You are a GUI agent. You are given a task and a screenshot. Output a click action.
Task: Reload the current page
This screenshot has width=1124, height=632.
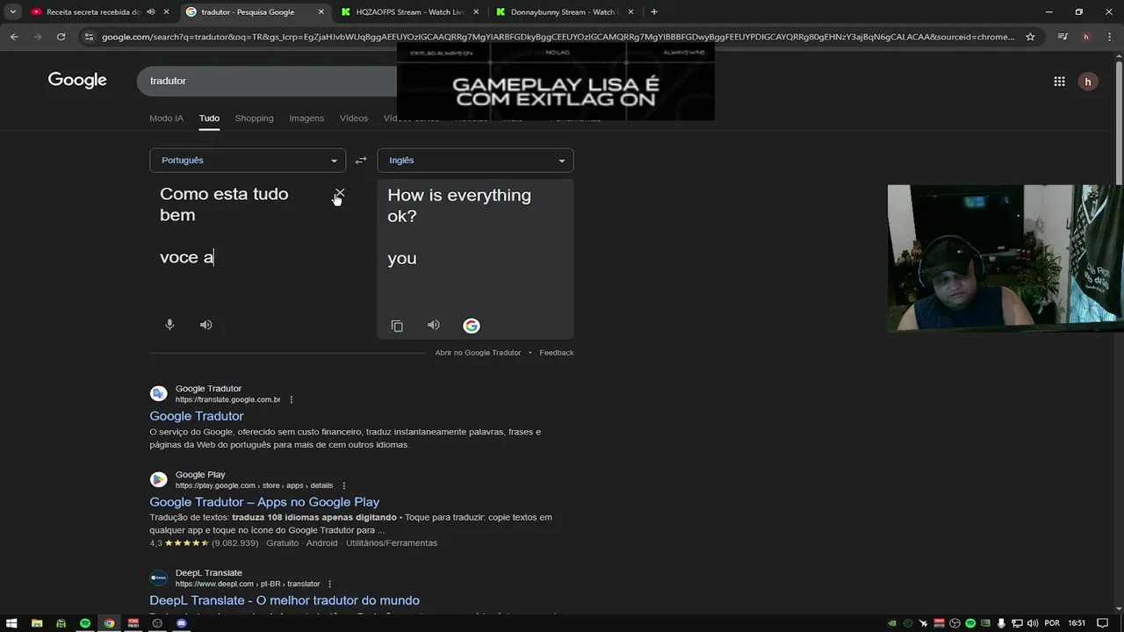61,37
